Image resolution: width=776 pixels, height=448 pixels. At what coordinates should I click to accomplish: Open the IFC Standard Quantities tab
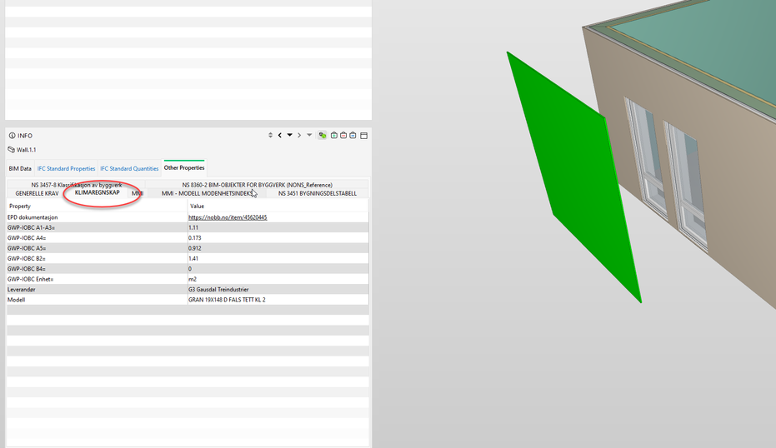pyautogui.click(x=129, y=168)
